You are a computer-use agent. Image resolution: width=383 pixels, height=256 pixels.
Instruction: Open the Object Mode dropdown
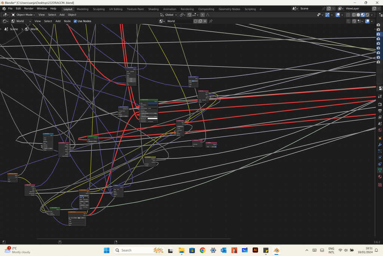23,15
